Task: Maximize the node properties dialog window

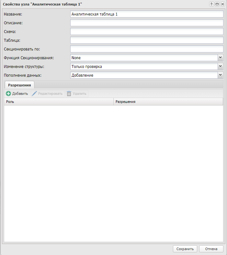Action: pyautogui.click(x=217, y=4)
